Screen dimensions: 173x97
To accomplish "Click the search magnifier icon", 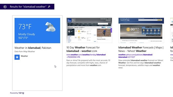I will click(49, 7).
